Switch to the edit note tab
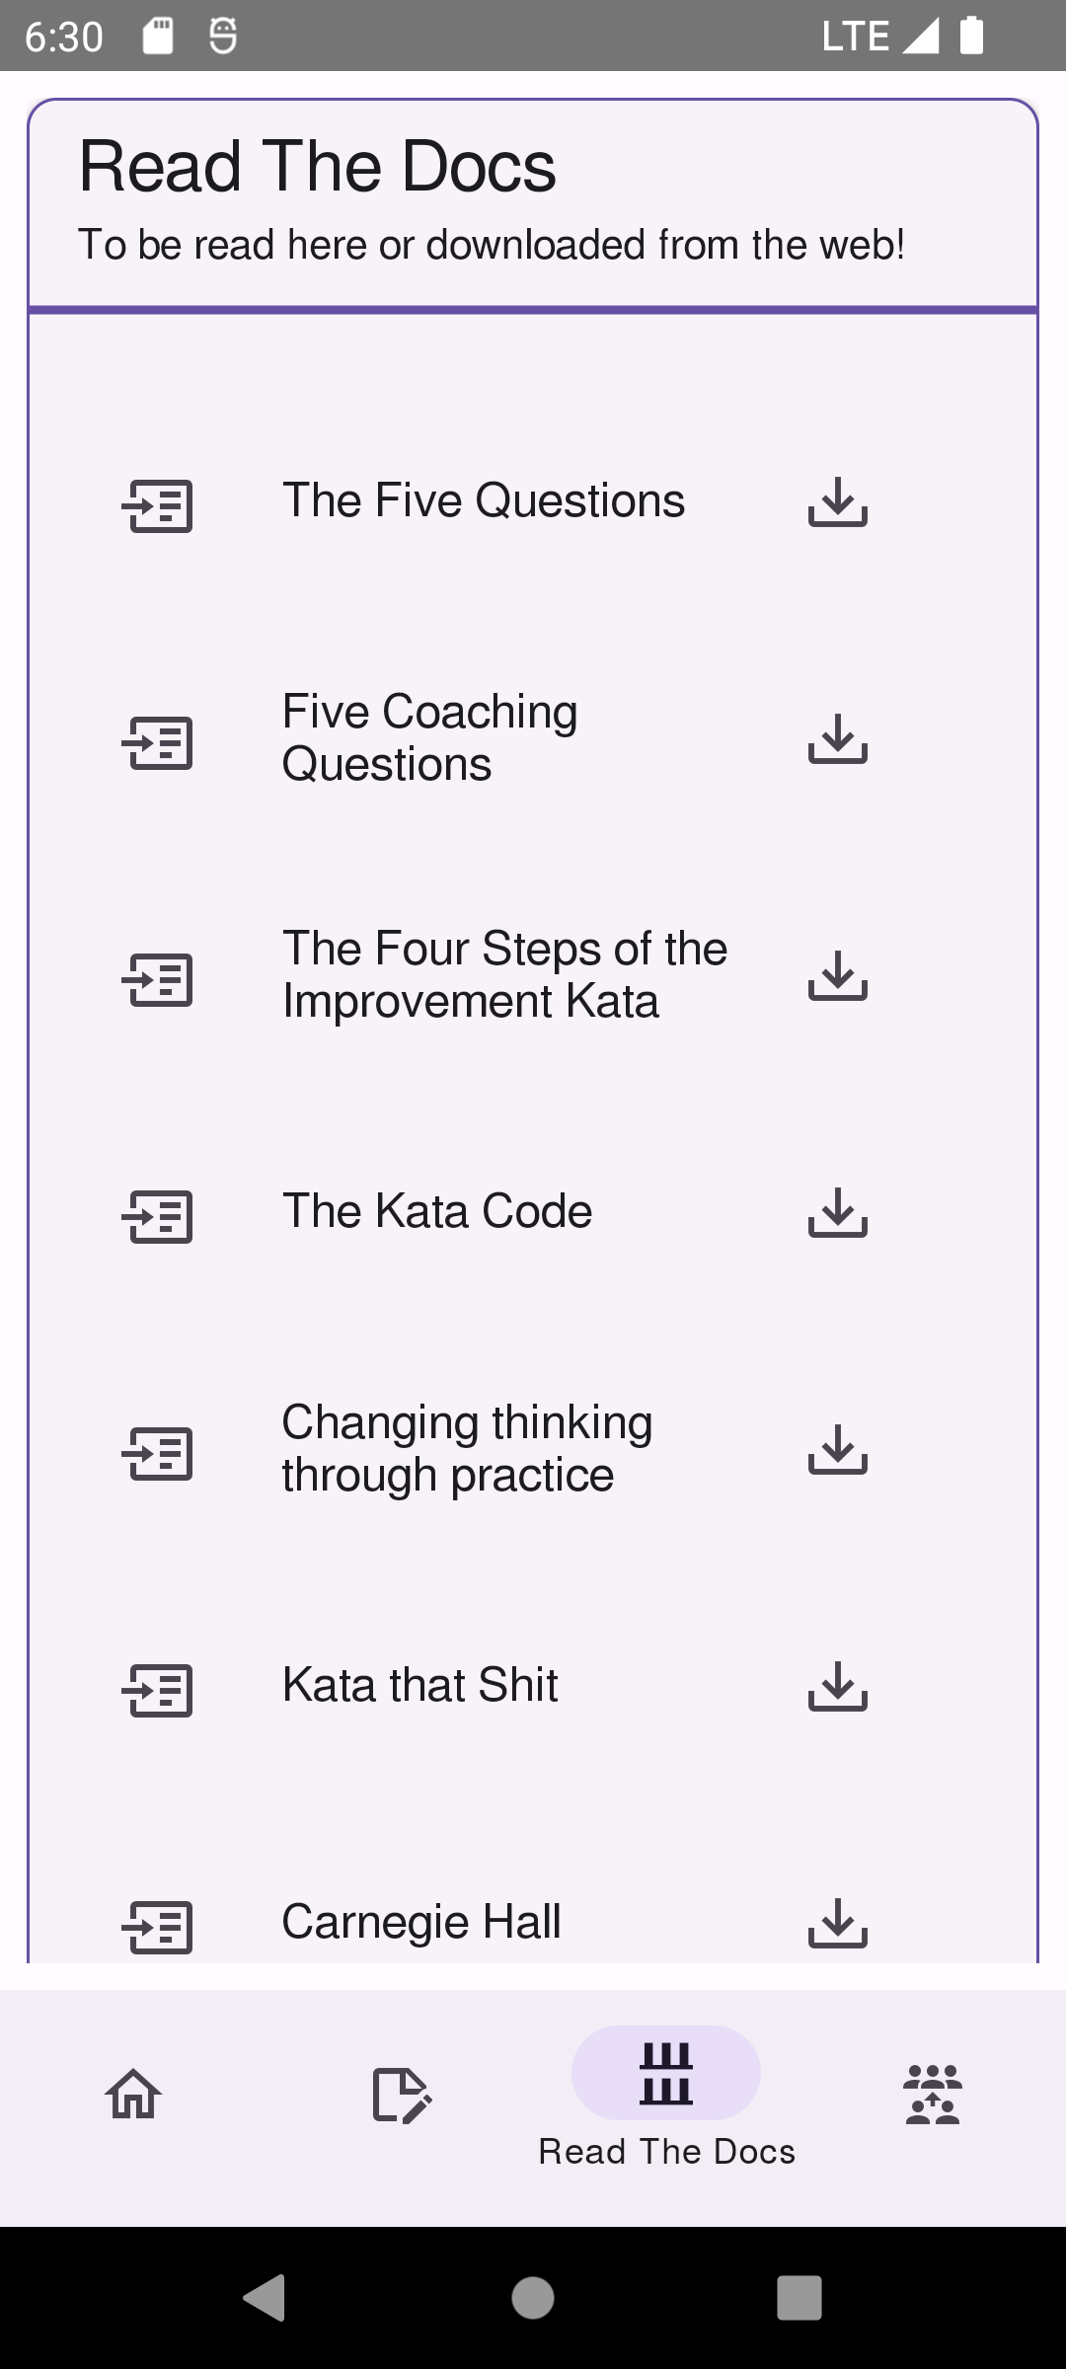1066x2369 pixels. tap(400, 2094)
